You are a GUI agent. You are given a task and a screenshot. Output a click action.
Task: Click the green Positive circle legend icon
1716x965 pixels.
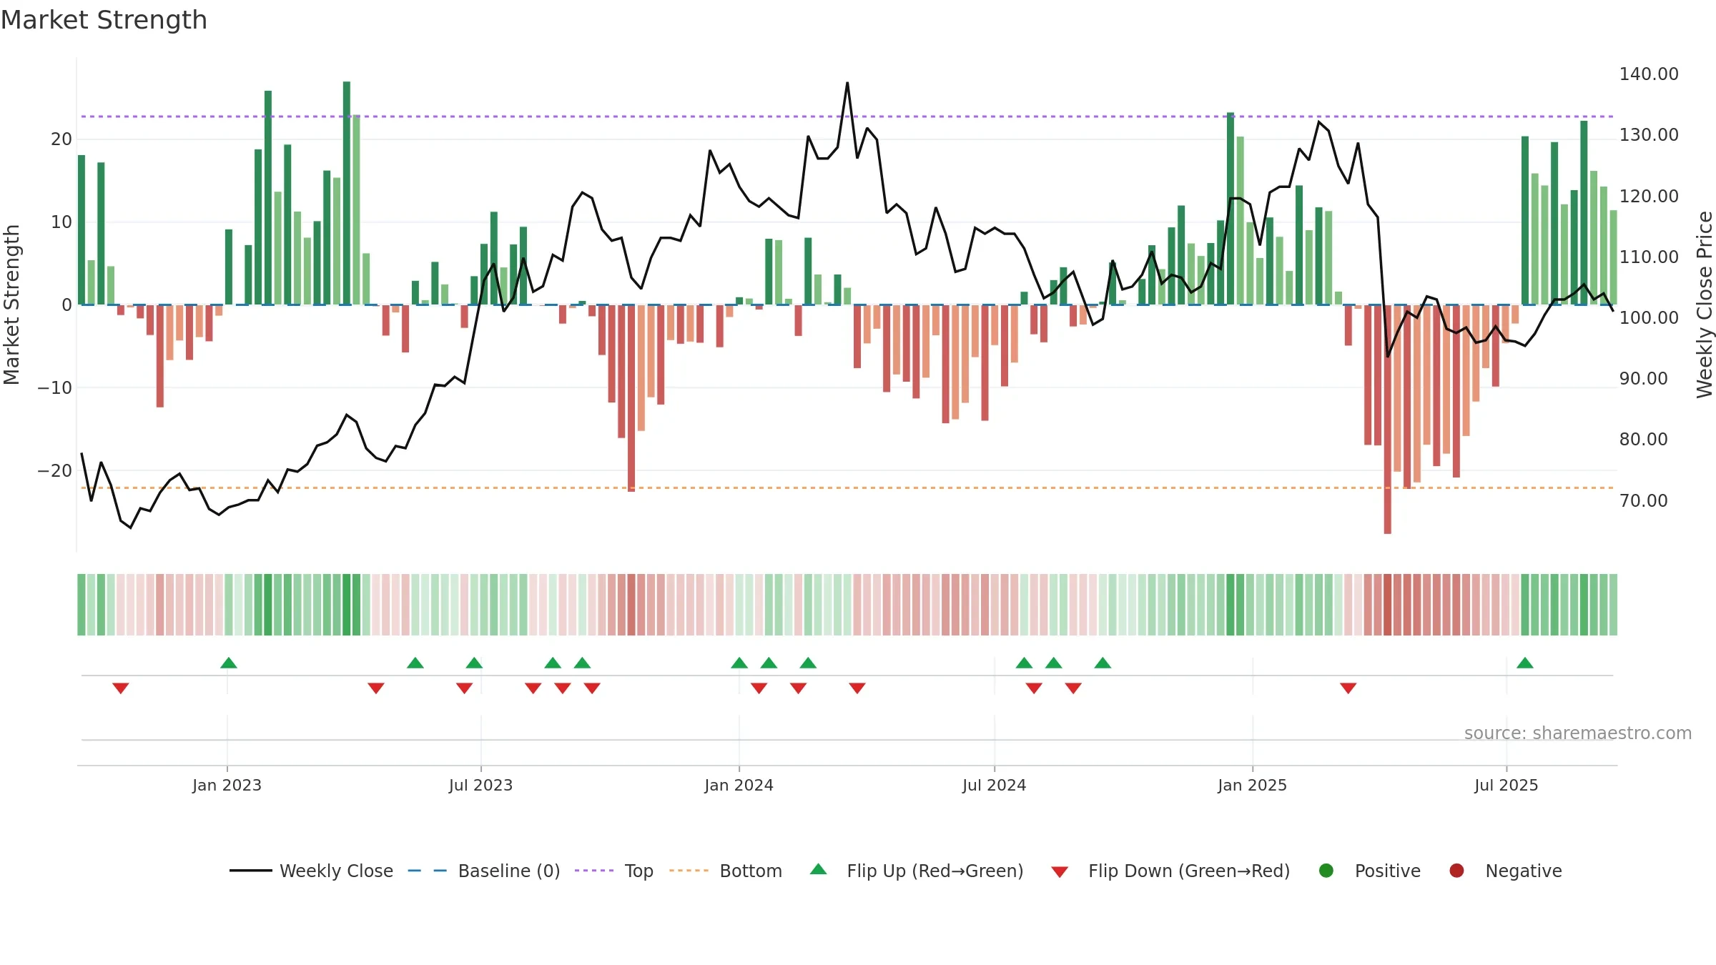coord(1326,871)
